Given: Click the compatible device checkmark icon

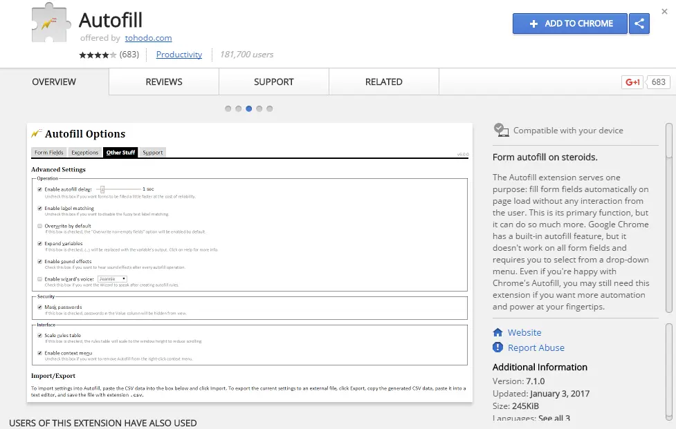Looking at the screenshot, I should coord(501,130).
